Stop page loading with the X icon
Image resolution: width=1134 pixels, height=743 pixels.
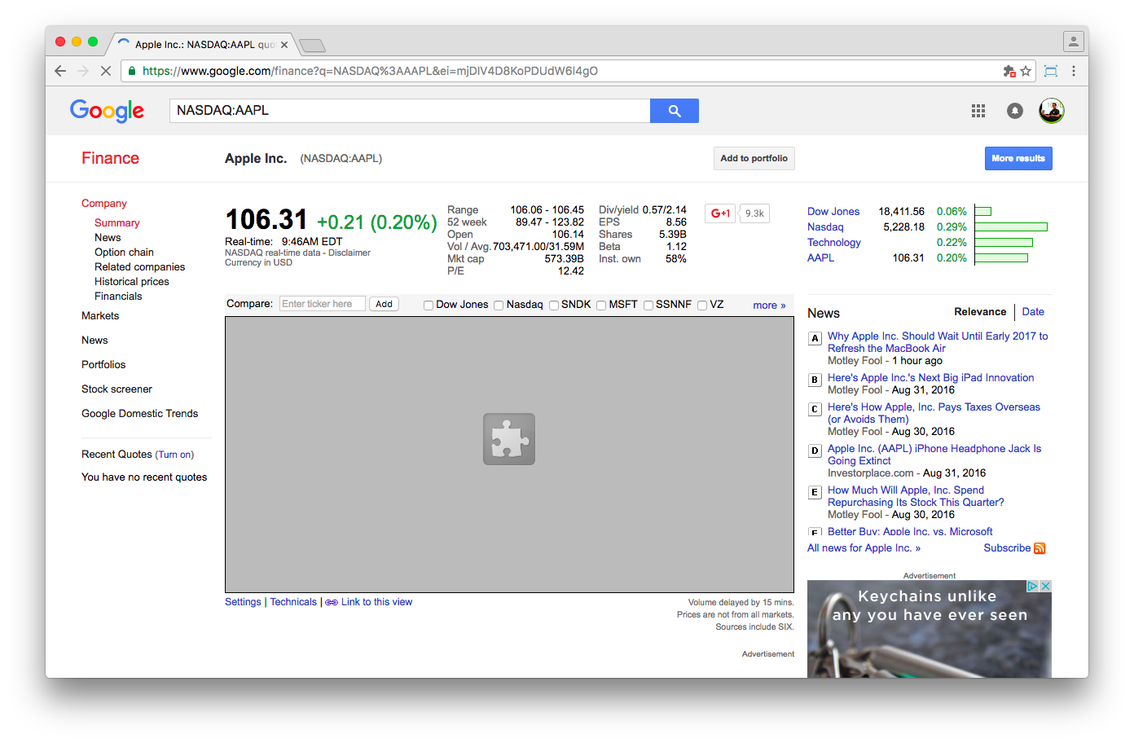pyautogui.click(x=105, y=71)
